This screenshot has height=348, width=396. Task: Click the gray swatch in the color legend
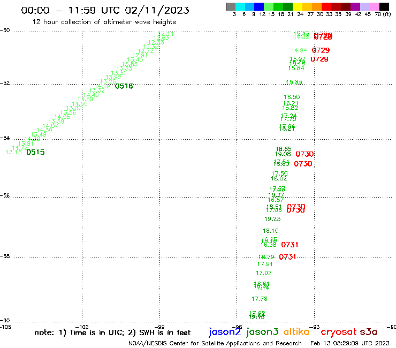[x=231, y=6]
